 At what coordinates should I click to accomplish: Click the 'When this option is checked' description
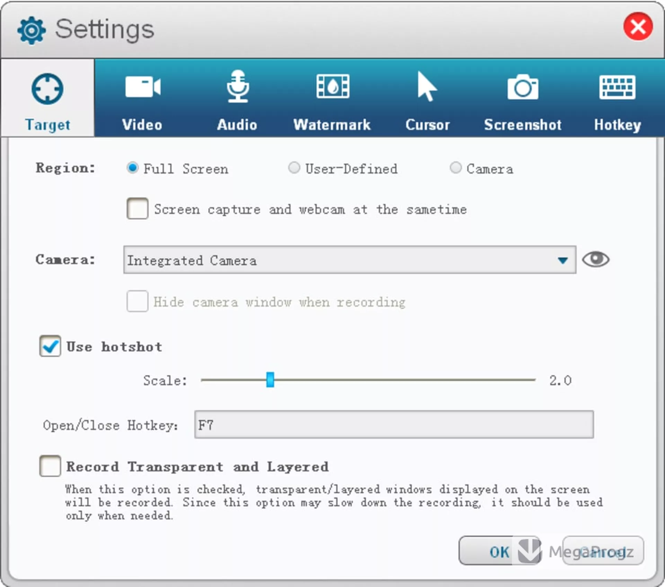(x=334, y=502)
